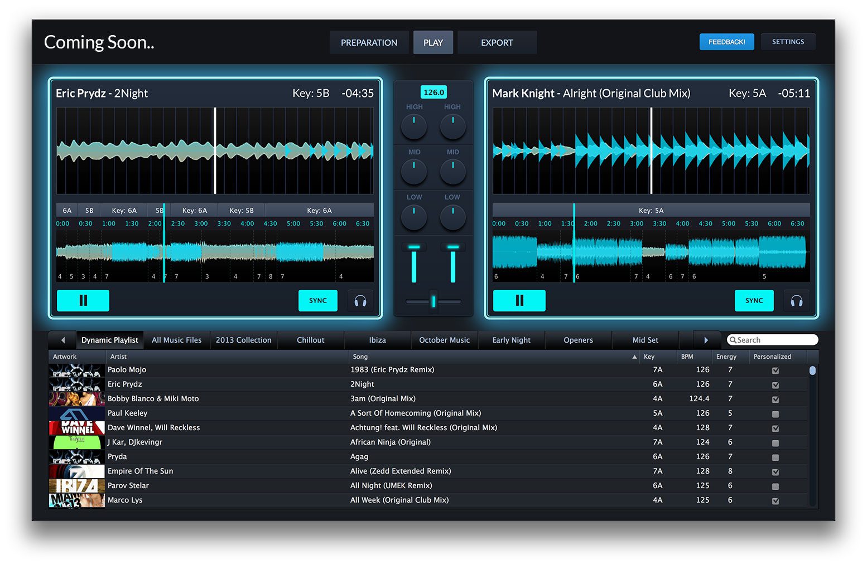This screenshot has height=565, width=867.
Task: Enable Personalized for A Sort Of Homecoming
Action: pyautogui.click(x=775, y=413)
